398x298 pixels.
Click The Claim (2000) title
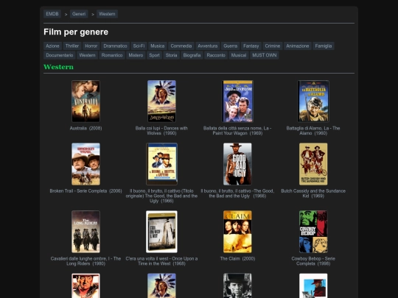(237, 259)
